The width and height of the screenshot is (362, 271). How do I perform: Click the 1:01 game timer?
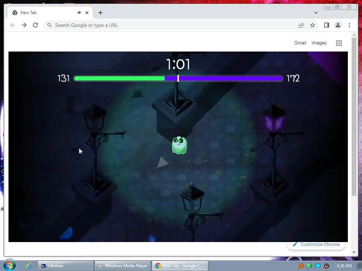click(x=178, y=64)
